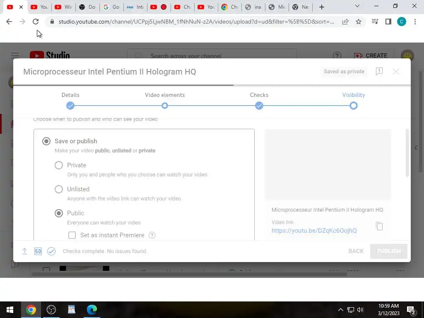Click the video preview thumbnail area
This screenshot has height=318, width=424.
tap(328, 164)
